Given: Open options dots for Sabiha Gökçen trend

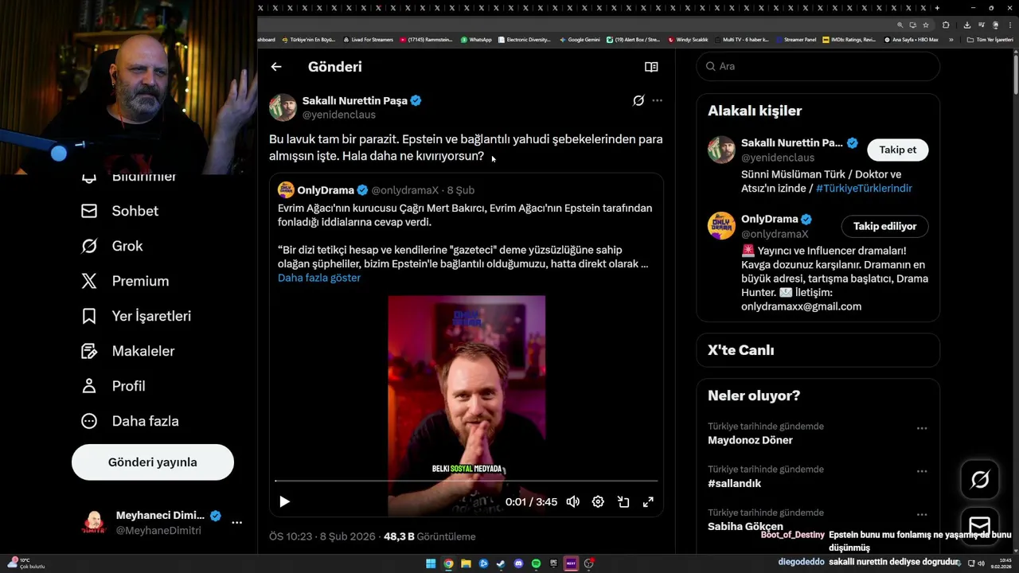Looking at the screenshot, I should 922,514.
